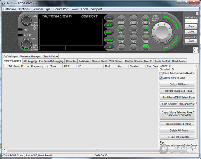Viewport: 201px width, 159px height.
Task: Click keypad number 9 MOD
Action: (x=145, y=37)
